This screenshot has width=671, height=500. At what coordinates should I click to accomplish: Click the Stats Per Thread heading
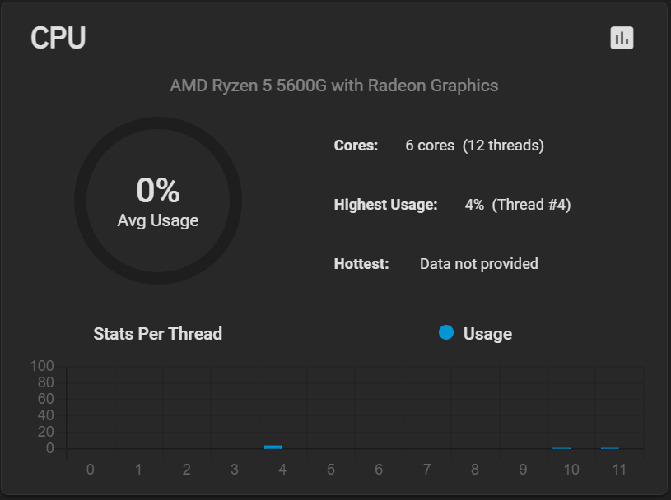[x=158, y=334]
